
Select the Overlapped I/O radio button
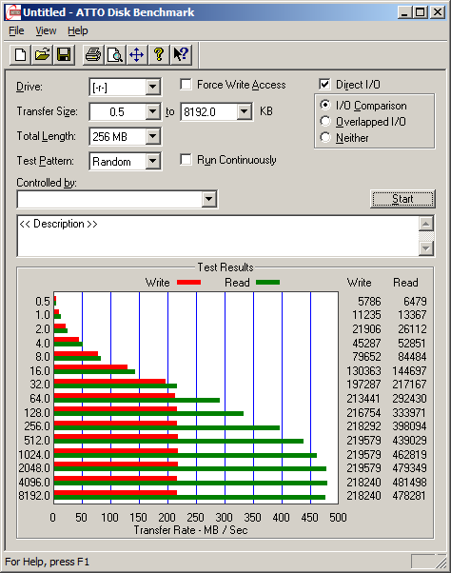[325, 121]
